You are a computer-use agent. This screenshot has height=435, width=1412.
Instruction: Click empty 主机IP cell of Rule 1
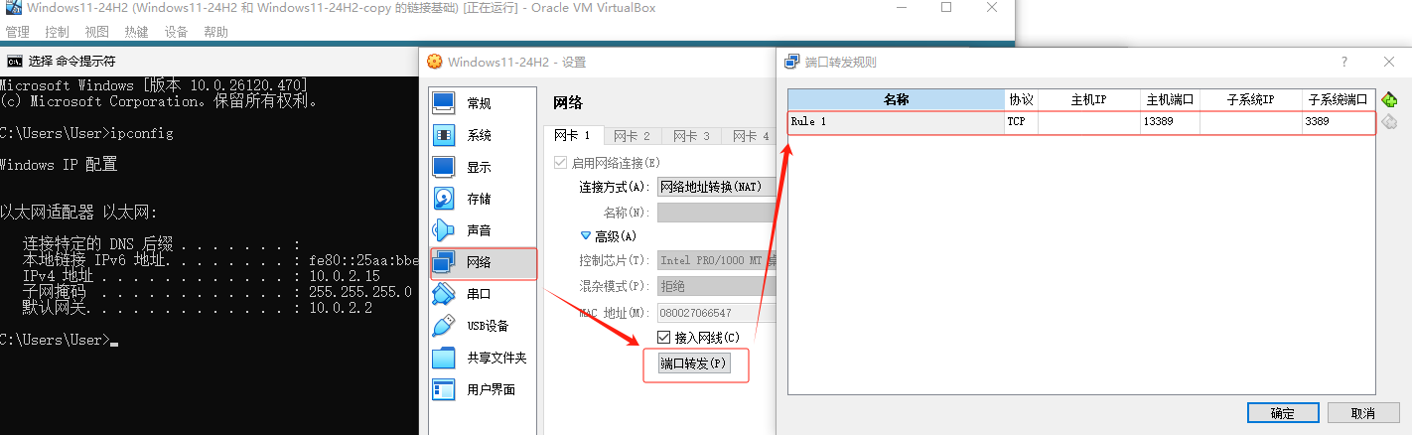tap(1089, 122)
